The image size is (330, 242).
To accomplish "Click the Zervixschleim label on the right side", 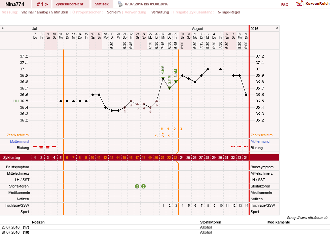I will point(261,135).
